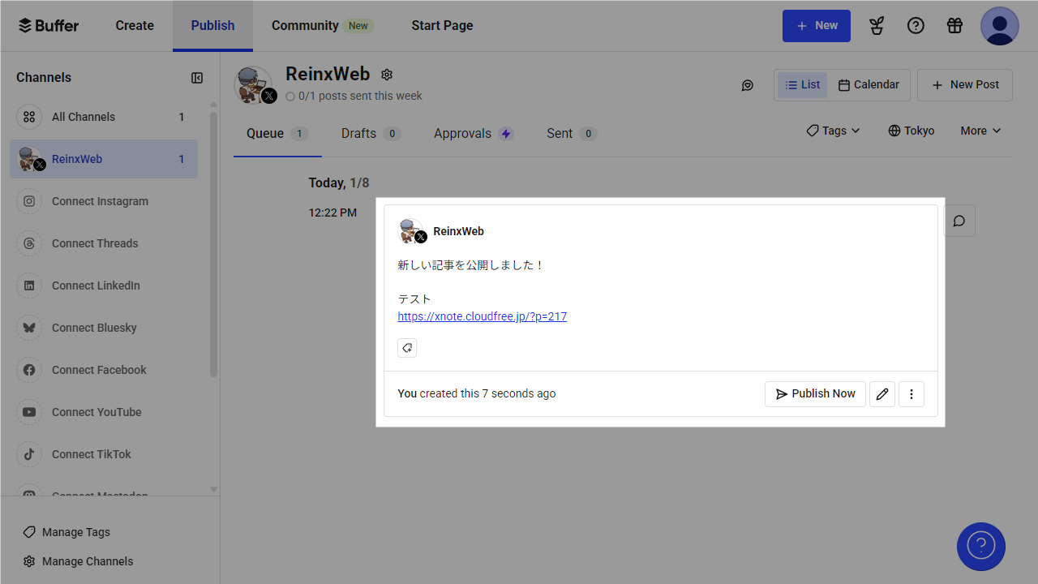Open ReinxWeb channel settings gear
1038x584 pixels.
click(387, 74)
